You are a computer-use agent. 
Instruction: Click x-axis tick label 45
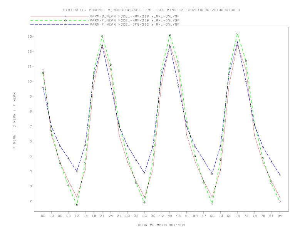pyautogui.click(x=170, y=216)
